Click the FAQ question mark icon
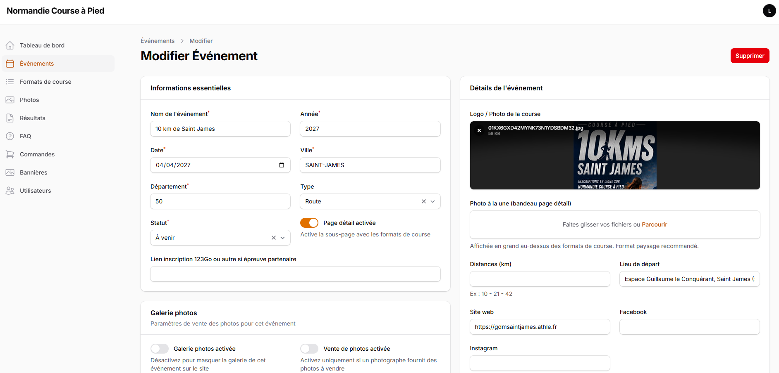This screenshot has width=779, height=373. pyautogui.click(x=10, y=136)
